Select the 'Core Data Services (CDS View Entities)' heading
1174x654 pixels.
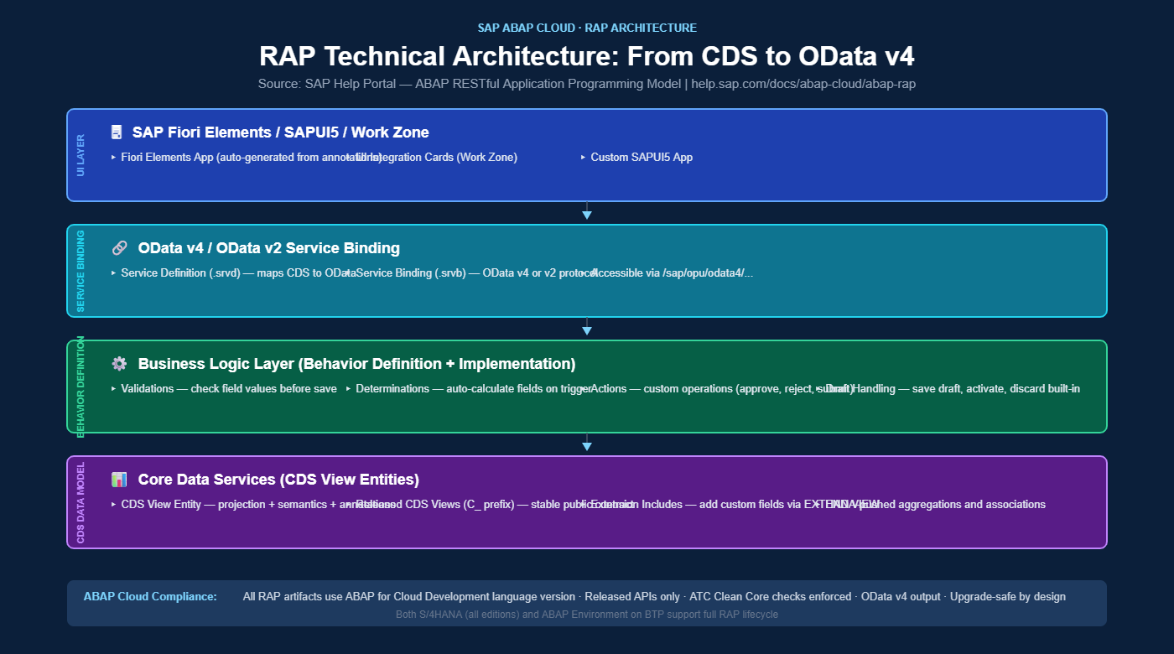tap(278, 480)
